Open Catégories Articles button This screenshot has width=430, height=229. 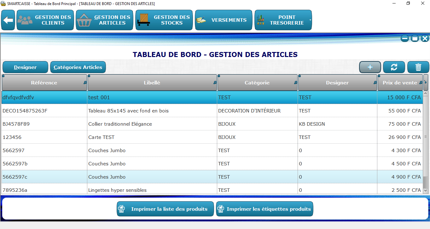click(x=78, y=67)
